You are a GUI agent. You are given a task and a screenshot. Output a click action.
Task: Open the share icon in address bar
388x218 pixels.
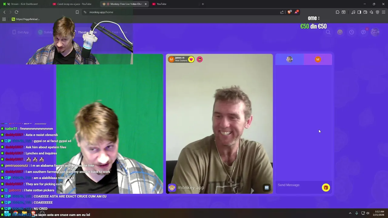[x=282, y=12]
